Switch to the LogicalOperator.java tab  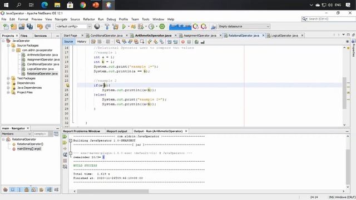pos(284,36)
